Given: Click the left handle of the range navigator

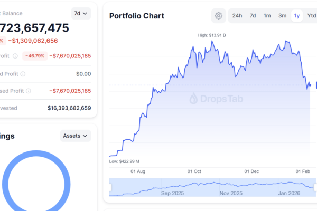Looking at the screenshot, I should tap(110, 187).
